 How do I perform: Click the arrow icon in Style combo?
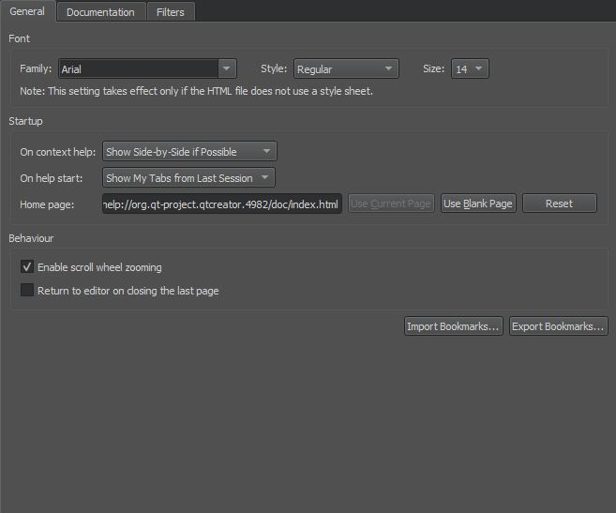click(x=388, y=68)
